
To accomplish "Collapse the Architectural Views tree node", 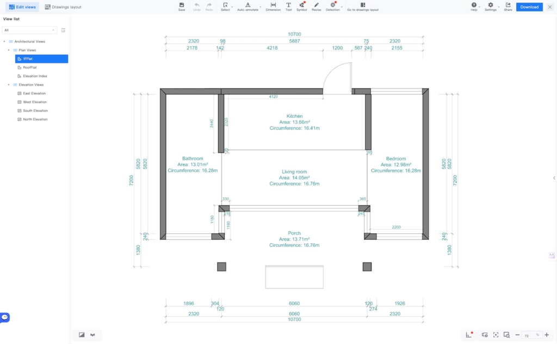I will coord(4,42).
